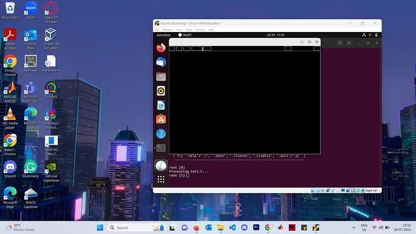This screenshot has height=234, width=416.
Task: Select the SoundQ desktop shortcut
Action: 51,90
